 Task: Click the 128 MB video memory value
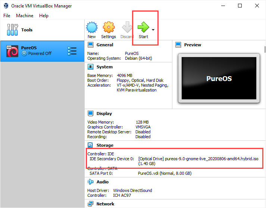[x=142, y=122]
